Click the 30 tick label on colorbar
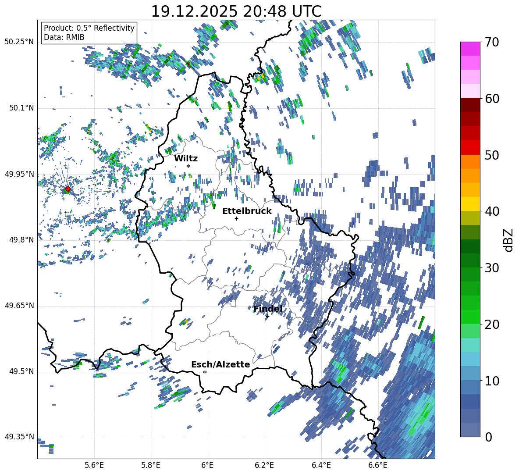The width and height of the screenshot is (519, 474). coord(492,268)
